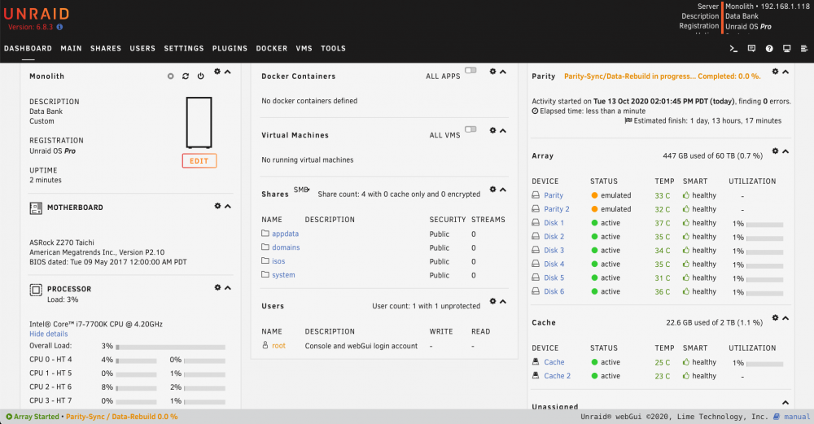Image resolution: width=814 pixels, height=424 pixels.
Task: Click the help question mark icon
Action: [x=769, y=48]
